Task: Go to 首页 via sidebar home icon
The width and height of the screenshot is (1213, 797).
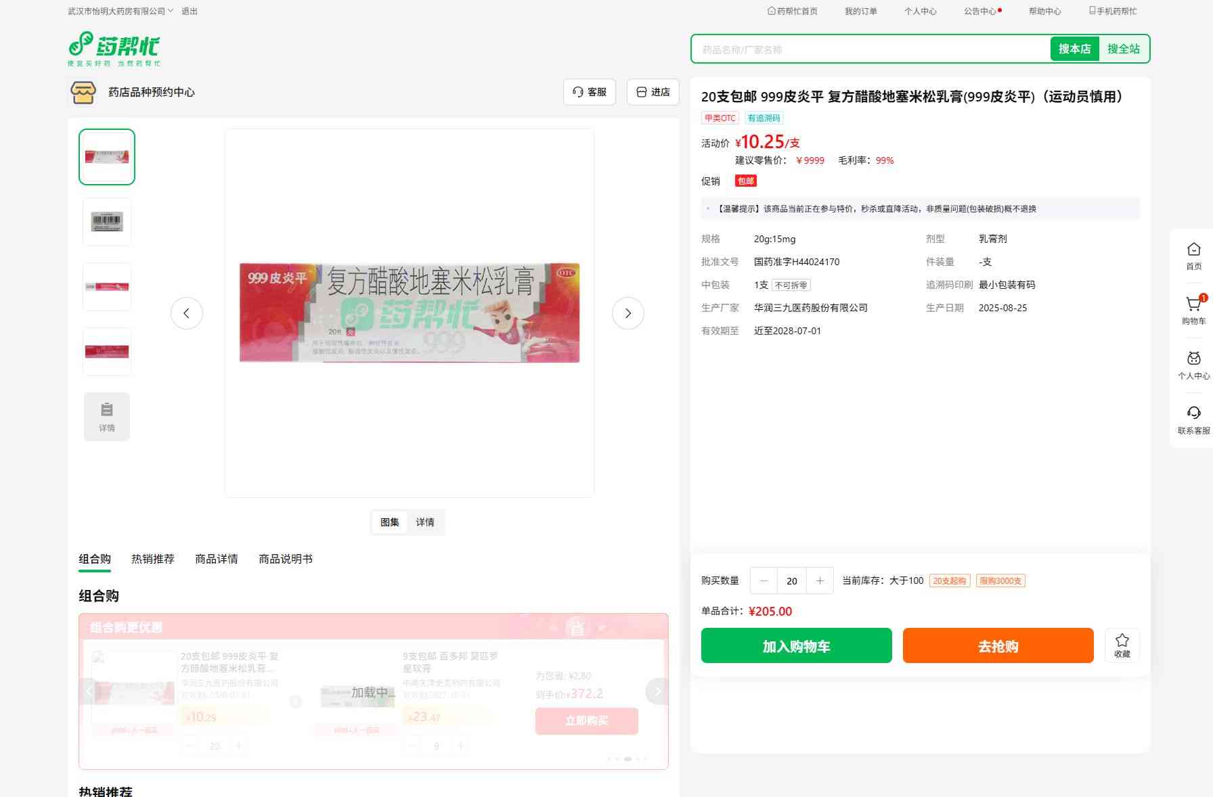Action: (1194, 249)
